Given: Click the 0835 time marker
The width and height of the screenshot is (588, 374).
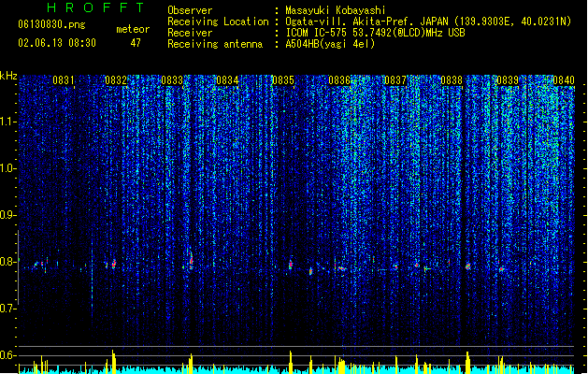Looking at the screenshot, I should (283, 80).
